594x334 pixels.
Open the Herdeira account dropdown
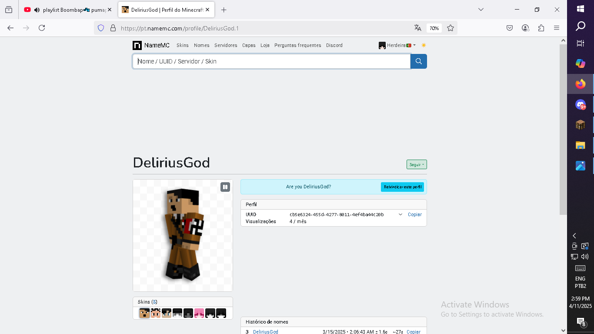[x=397, y=45]
